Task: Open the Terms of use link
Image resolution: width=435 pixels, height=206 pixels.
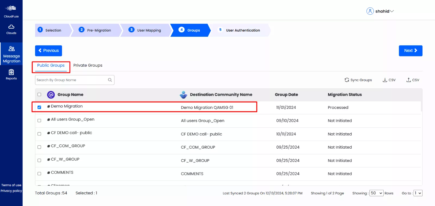Action: tap(11, 185)
